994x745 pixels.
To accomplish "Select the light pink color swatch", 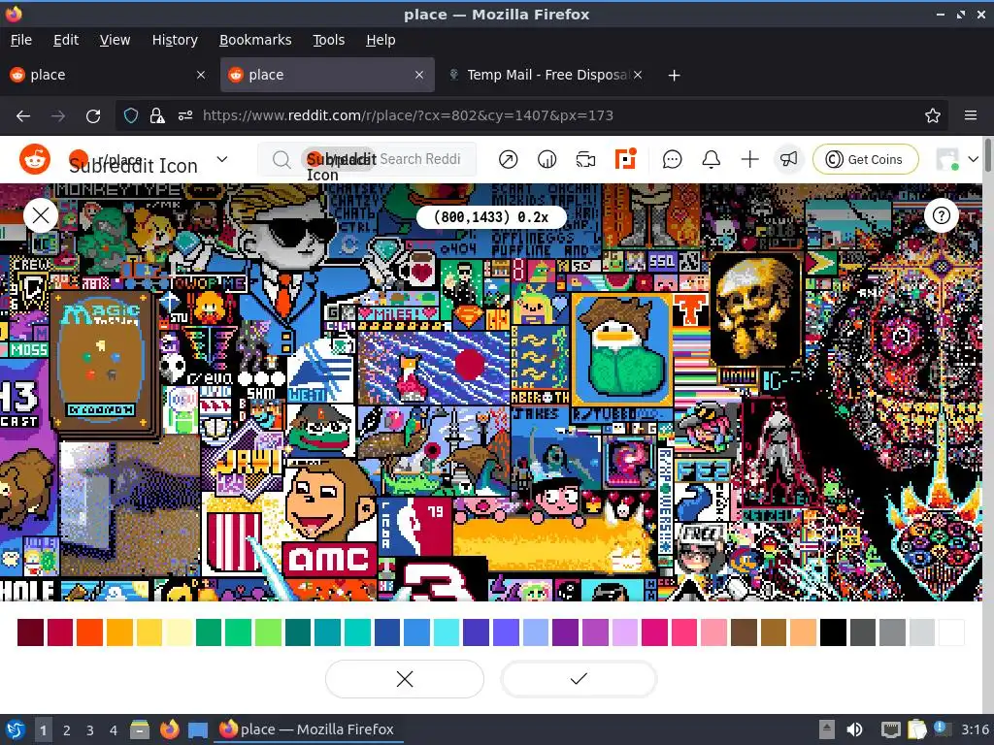I will 713,632.
